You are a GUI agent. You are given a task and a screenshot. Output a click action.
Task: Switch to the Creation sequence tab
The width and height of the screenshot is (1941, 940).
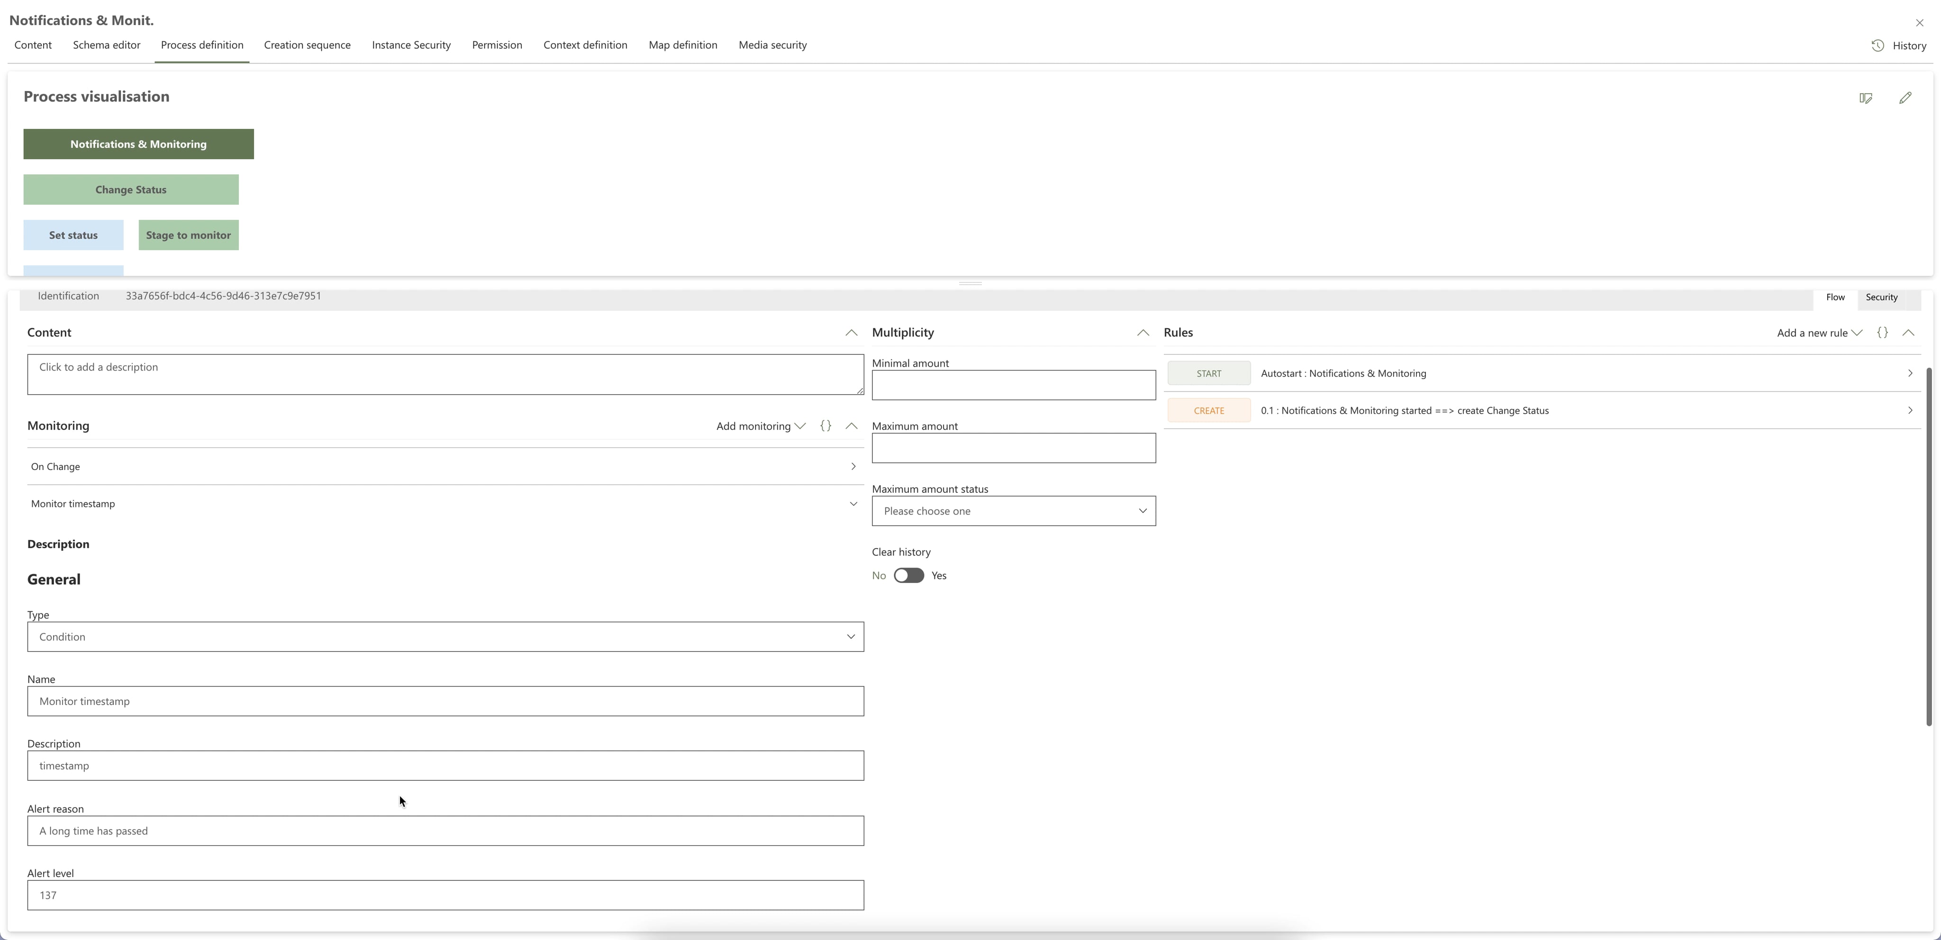pyautogui.click(x=308, y=45)
